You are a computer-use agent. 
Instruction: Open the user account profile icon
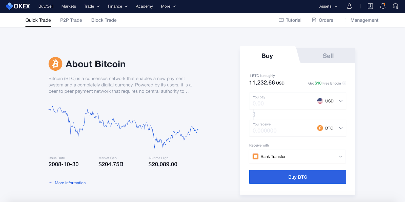click(349, 6)
